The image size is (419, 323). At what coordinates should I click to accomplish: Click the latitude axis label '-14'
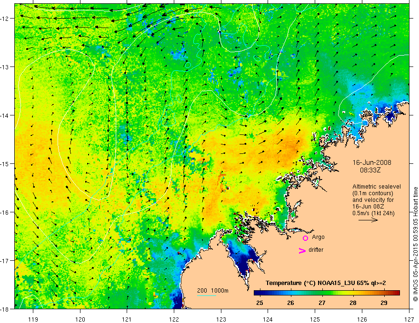5,115
